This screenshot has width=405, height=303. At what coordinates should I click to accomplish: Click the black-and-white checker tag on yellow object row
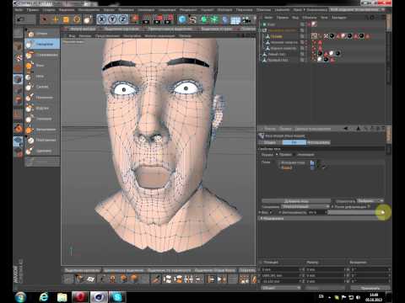[327, 36]
